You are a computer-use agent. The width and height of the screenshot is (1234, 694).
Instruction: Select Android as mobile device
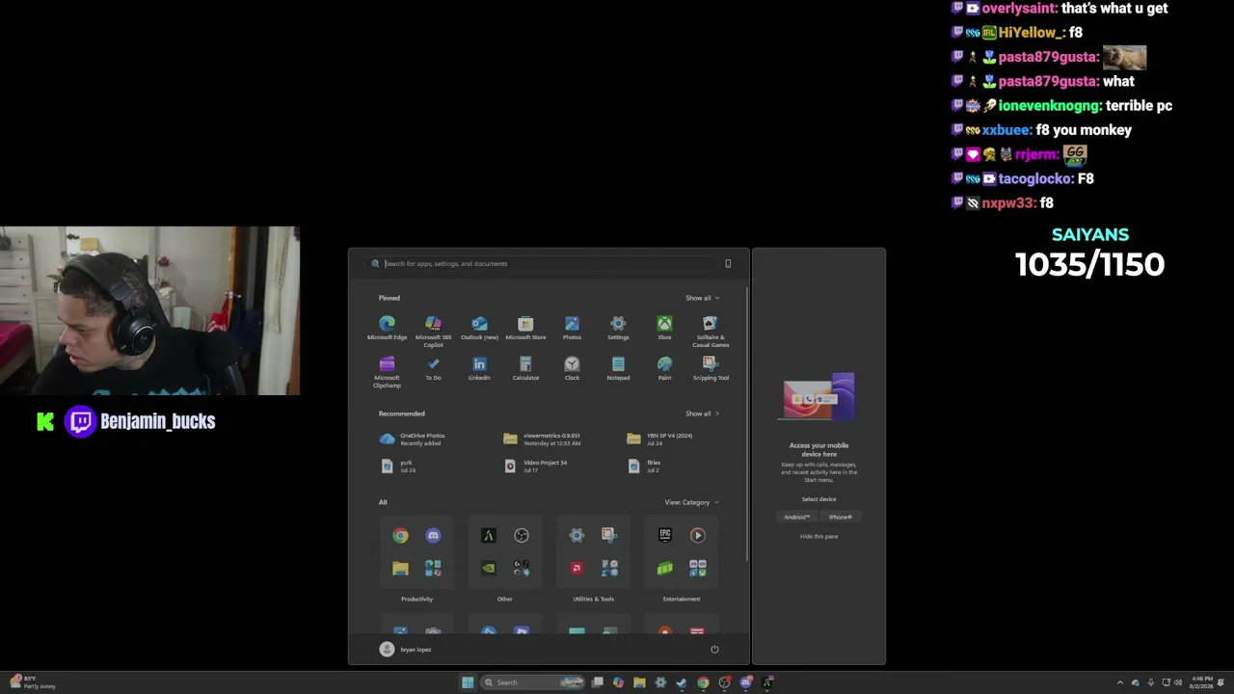tap(796, 517)
